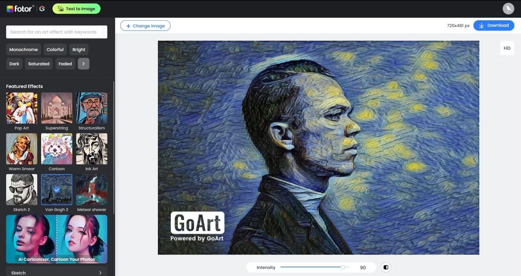Filter effects by Saturated tag
The width and height of the screenshot is (521, 276).
(x=39, y=64)
